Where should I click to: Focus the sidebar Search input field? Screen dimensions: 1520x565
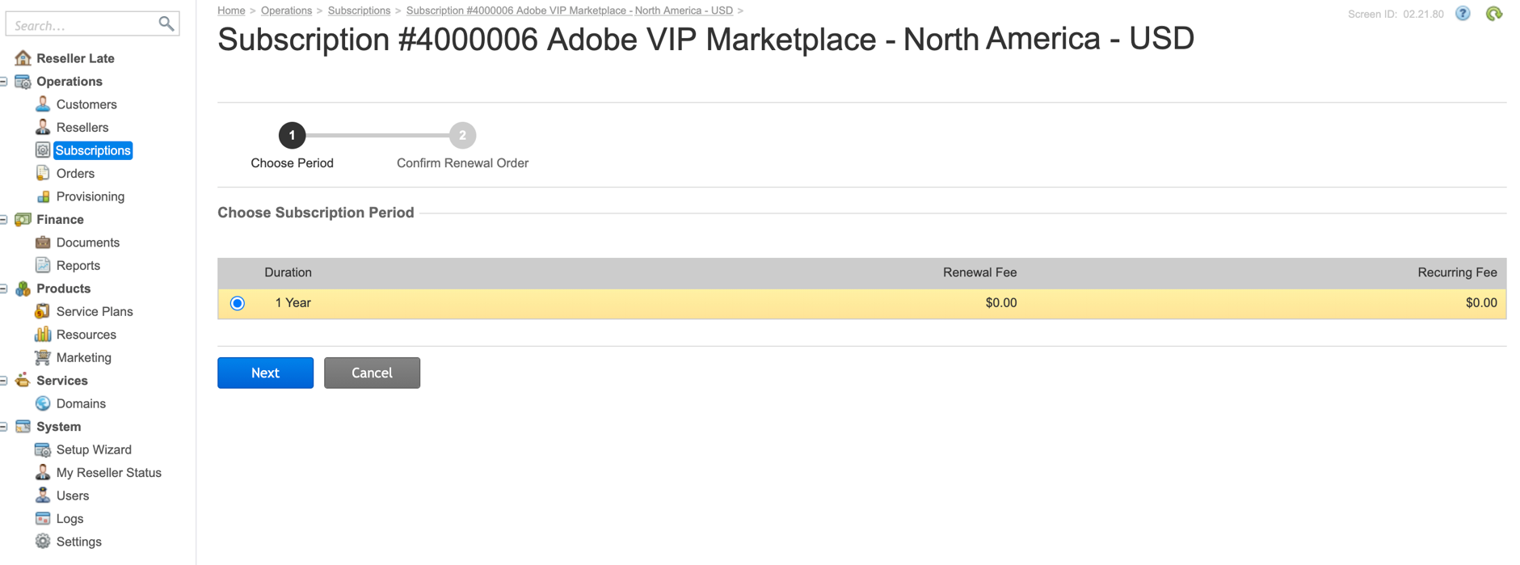click(81, 25)
